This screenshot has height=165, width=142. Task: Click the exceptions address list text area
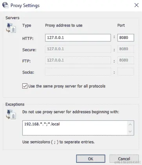click(x=75, y=128)
